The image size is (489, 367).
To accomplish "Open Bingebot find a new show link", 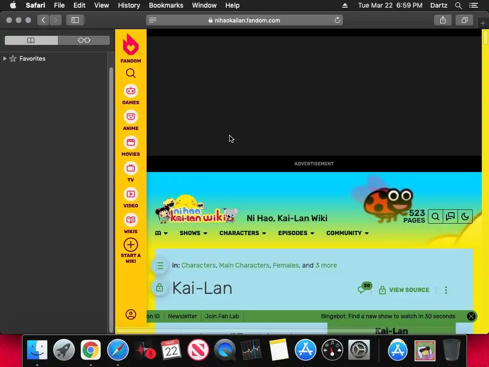I will [388, 316].
